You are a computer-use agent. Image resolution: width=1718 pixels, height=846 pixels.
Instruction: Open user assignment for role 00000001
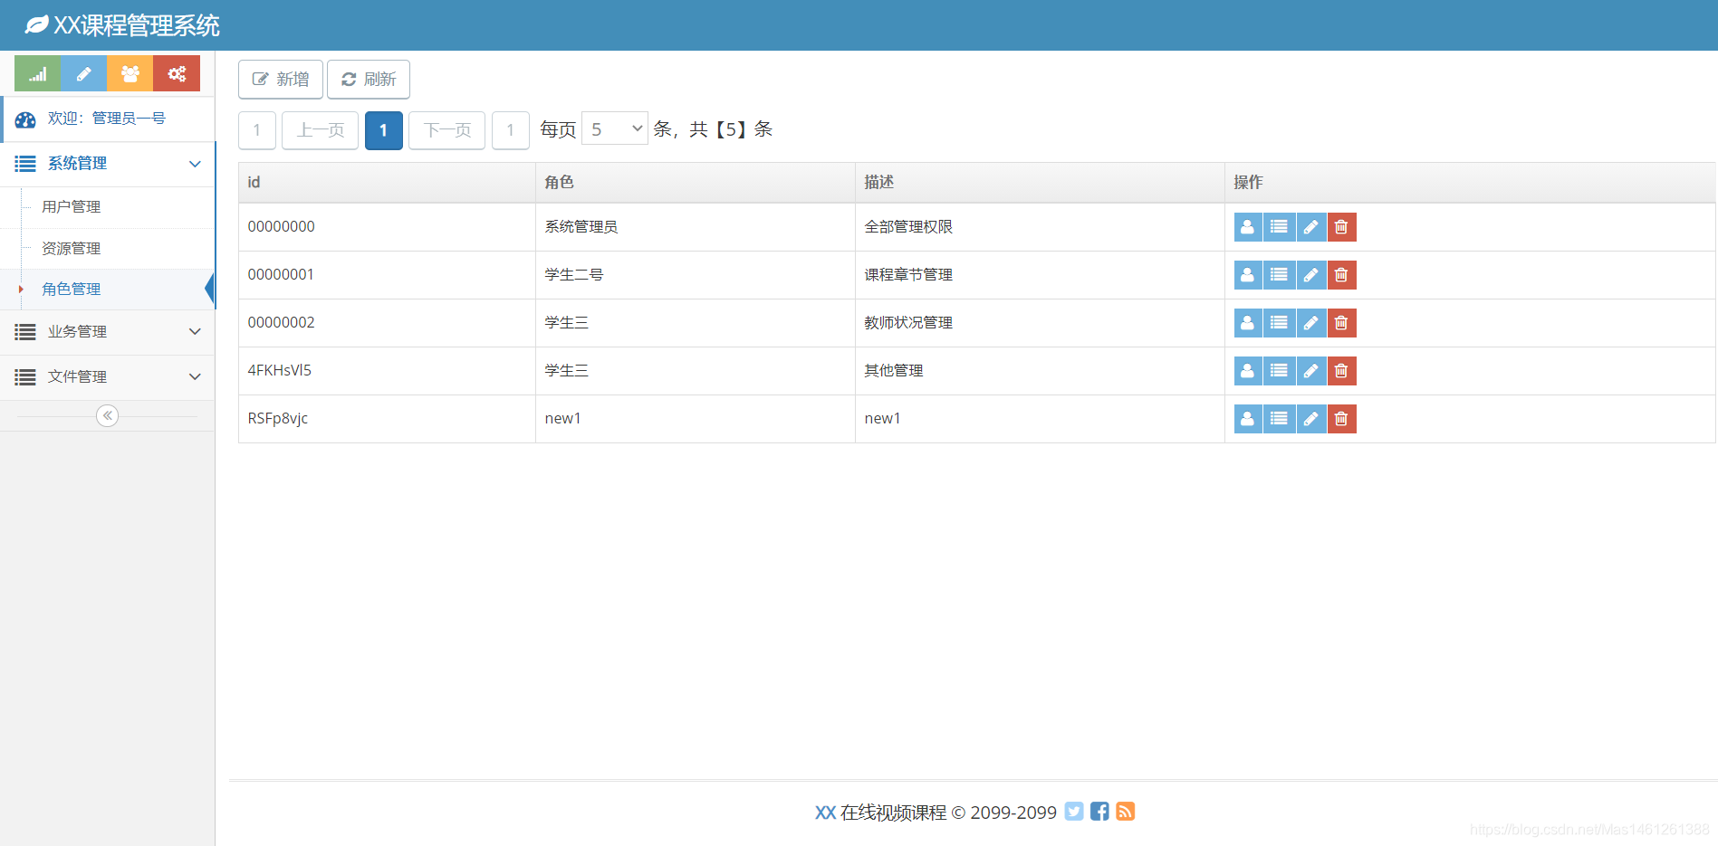tap(1248, 275)
